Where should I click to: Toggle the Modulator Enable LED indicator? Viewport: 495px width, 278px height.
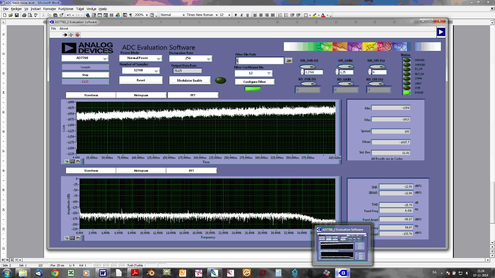click(x=220, y=80)
